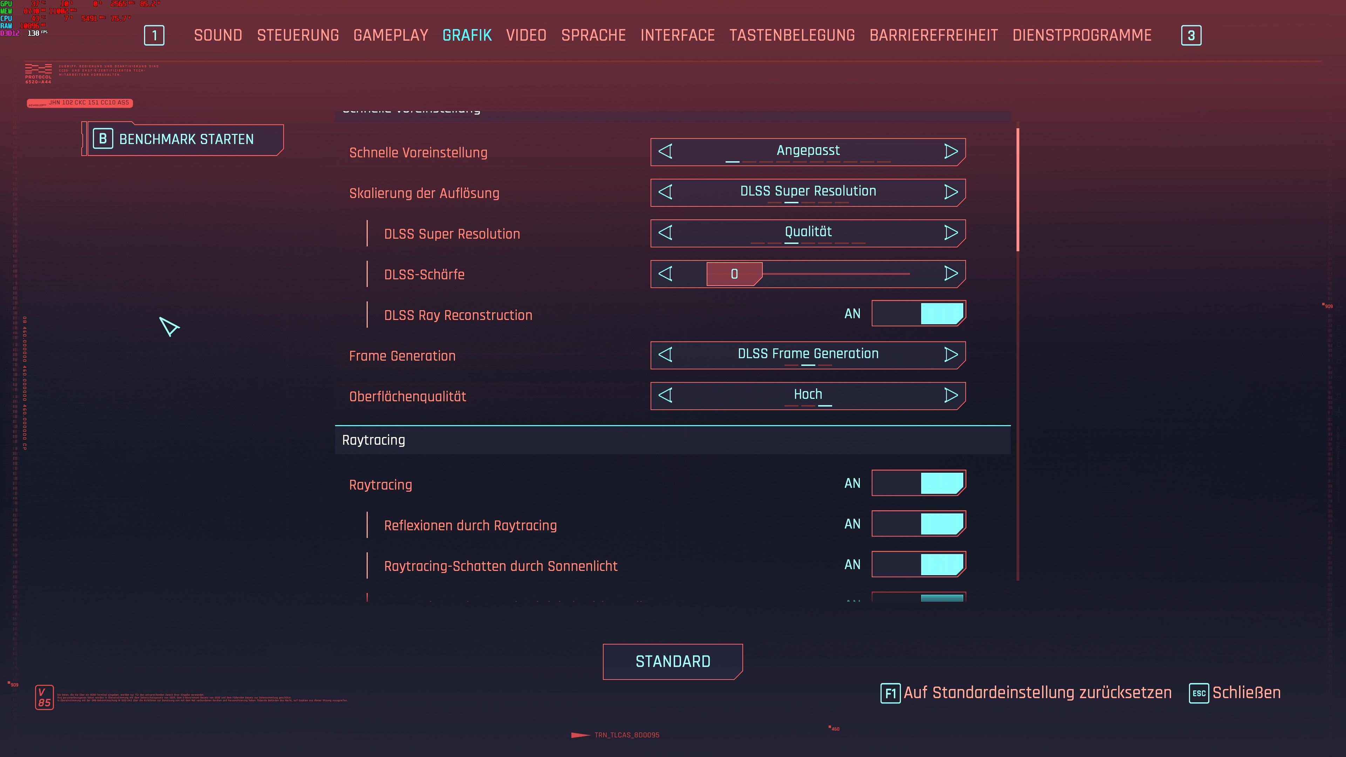Screen dimensions: 1346x757
Task: Click the previous-tab key icon labeled 1
Action: coord(154,35)
